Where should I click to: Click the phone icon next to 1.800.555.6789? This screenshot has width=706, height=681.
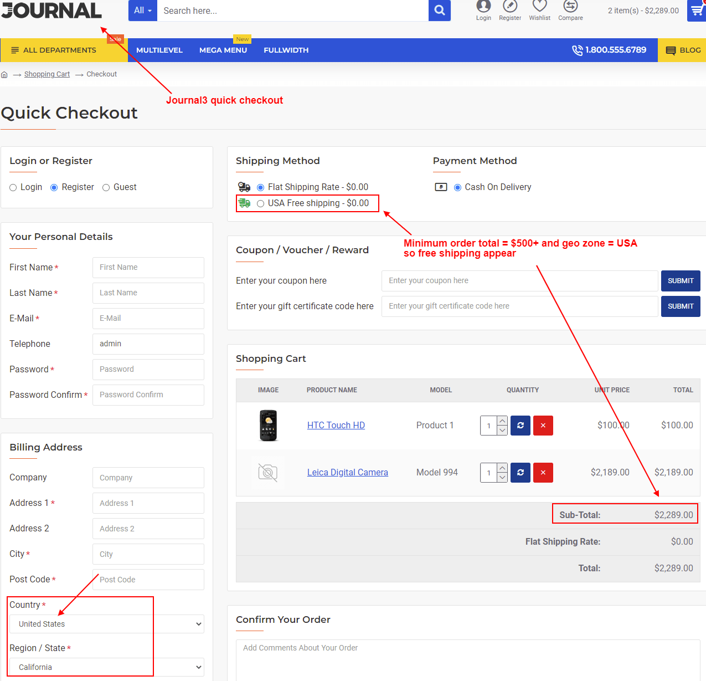click(578, 50)
